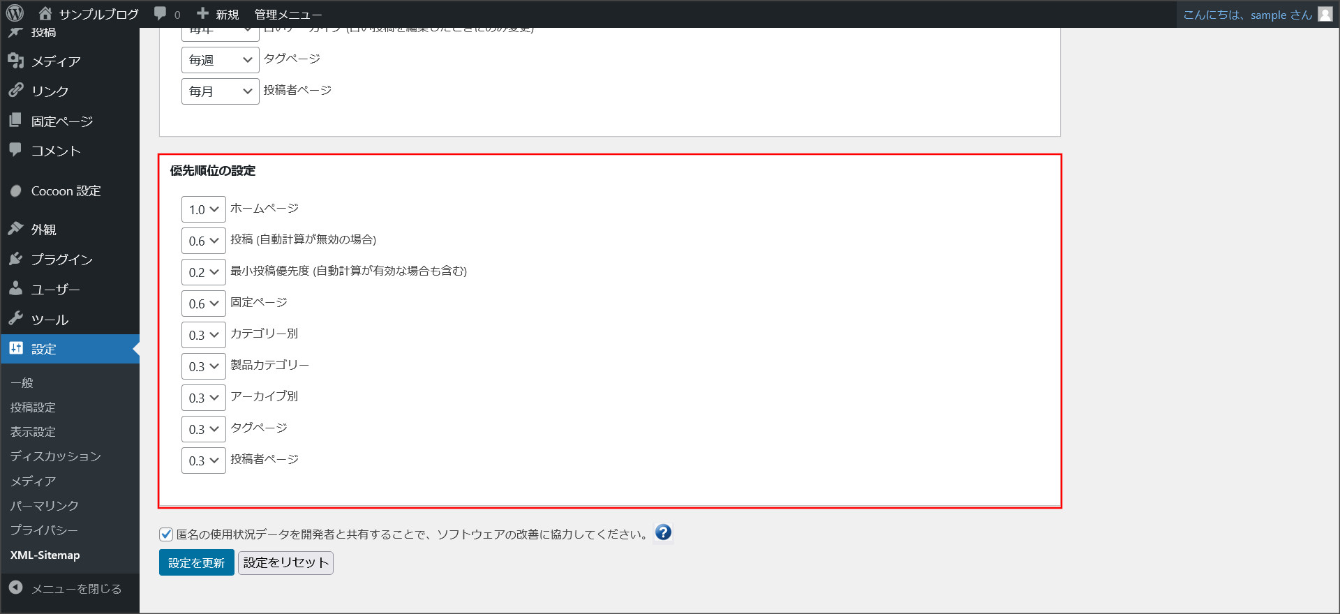1340x614 pixels.
Task: Open the タグページ priority dropdown set to 0.3
Action: point(204,429)
